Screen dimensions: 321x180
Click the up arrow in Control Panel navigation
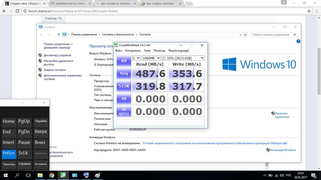coord(58,35)
